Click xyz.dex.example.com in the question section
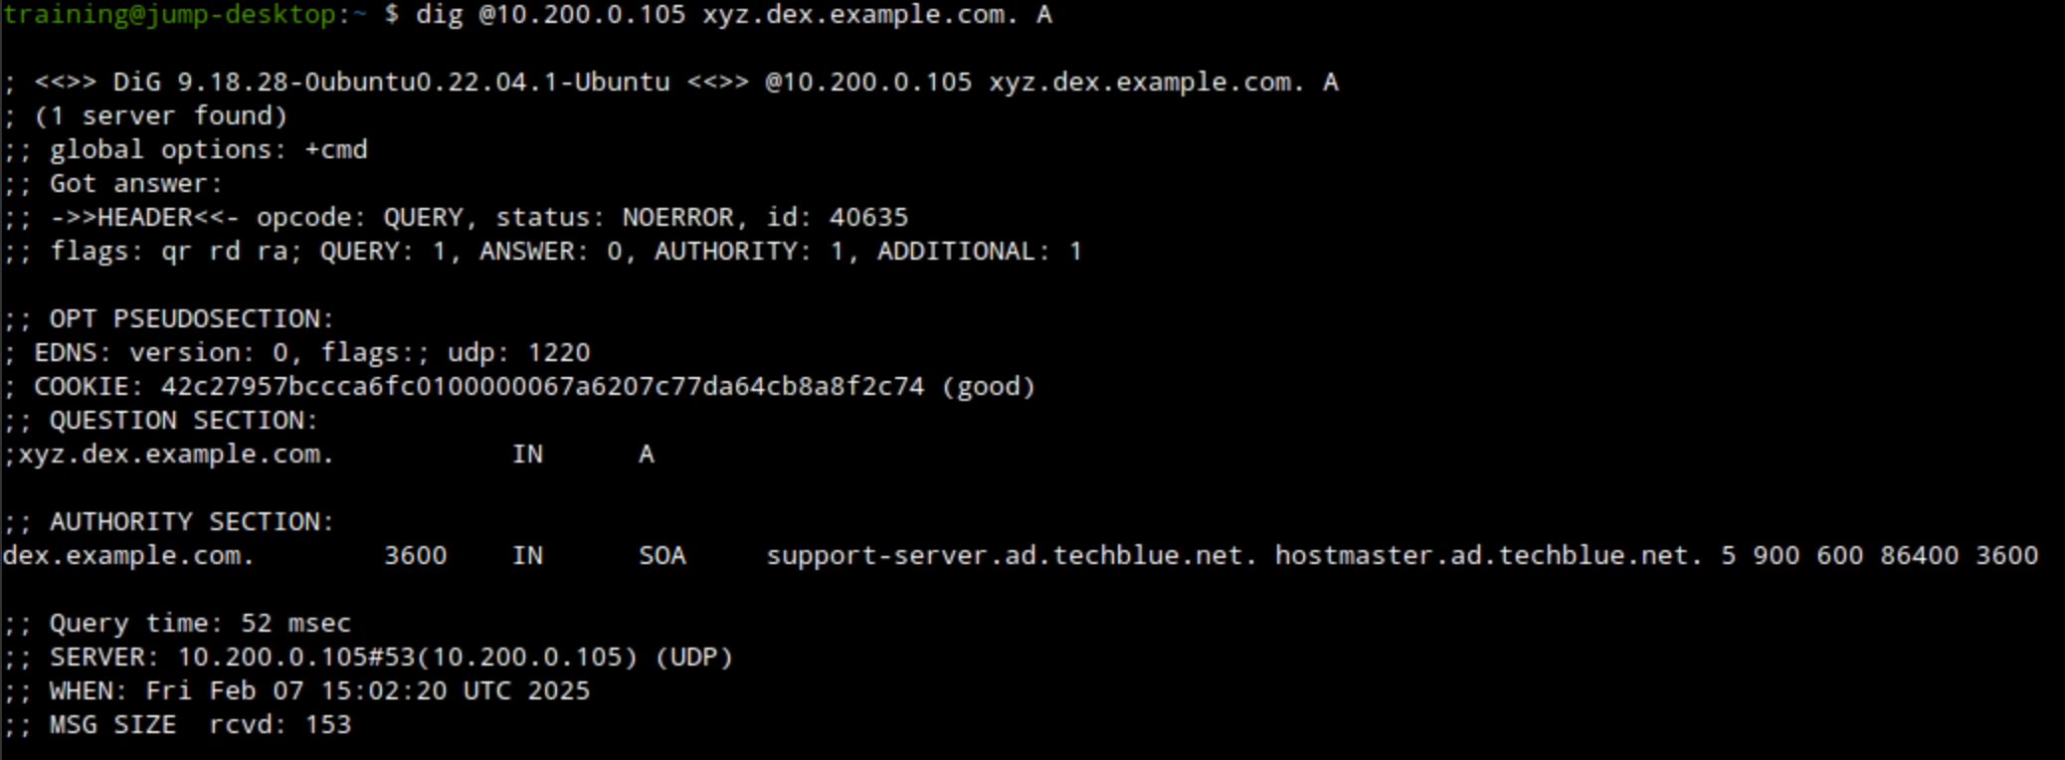Screen dimensions: 2065x760 pos(175,455)
